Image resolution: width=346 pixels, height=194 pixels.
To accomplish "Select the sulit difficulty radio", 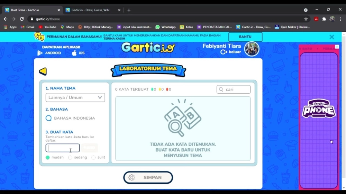I will tap(93, 157).
